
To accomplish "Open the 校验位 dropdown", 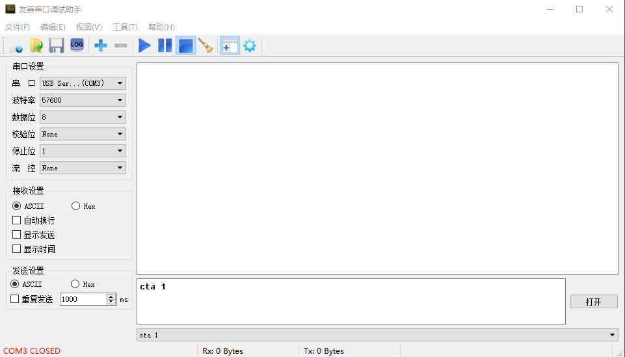I will 83,134.
